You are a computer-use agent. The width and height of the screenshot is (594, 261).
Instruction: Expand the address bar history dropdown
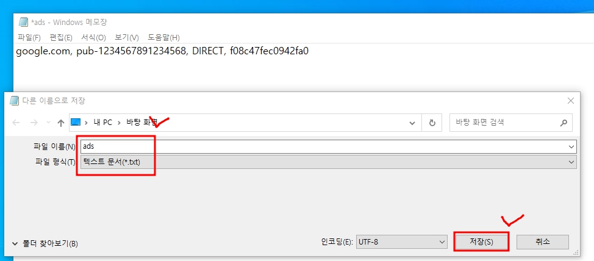pos(412,123)
